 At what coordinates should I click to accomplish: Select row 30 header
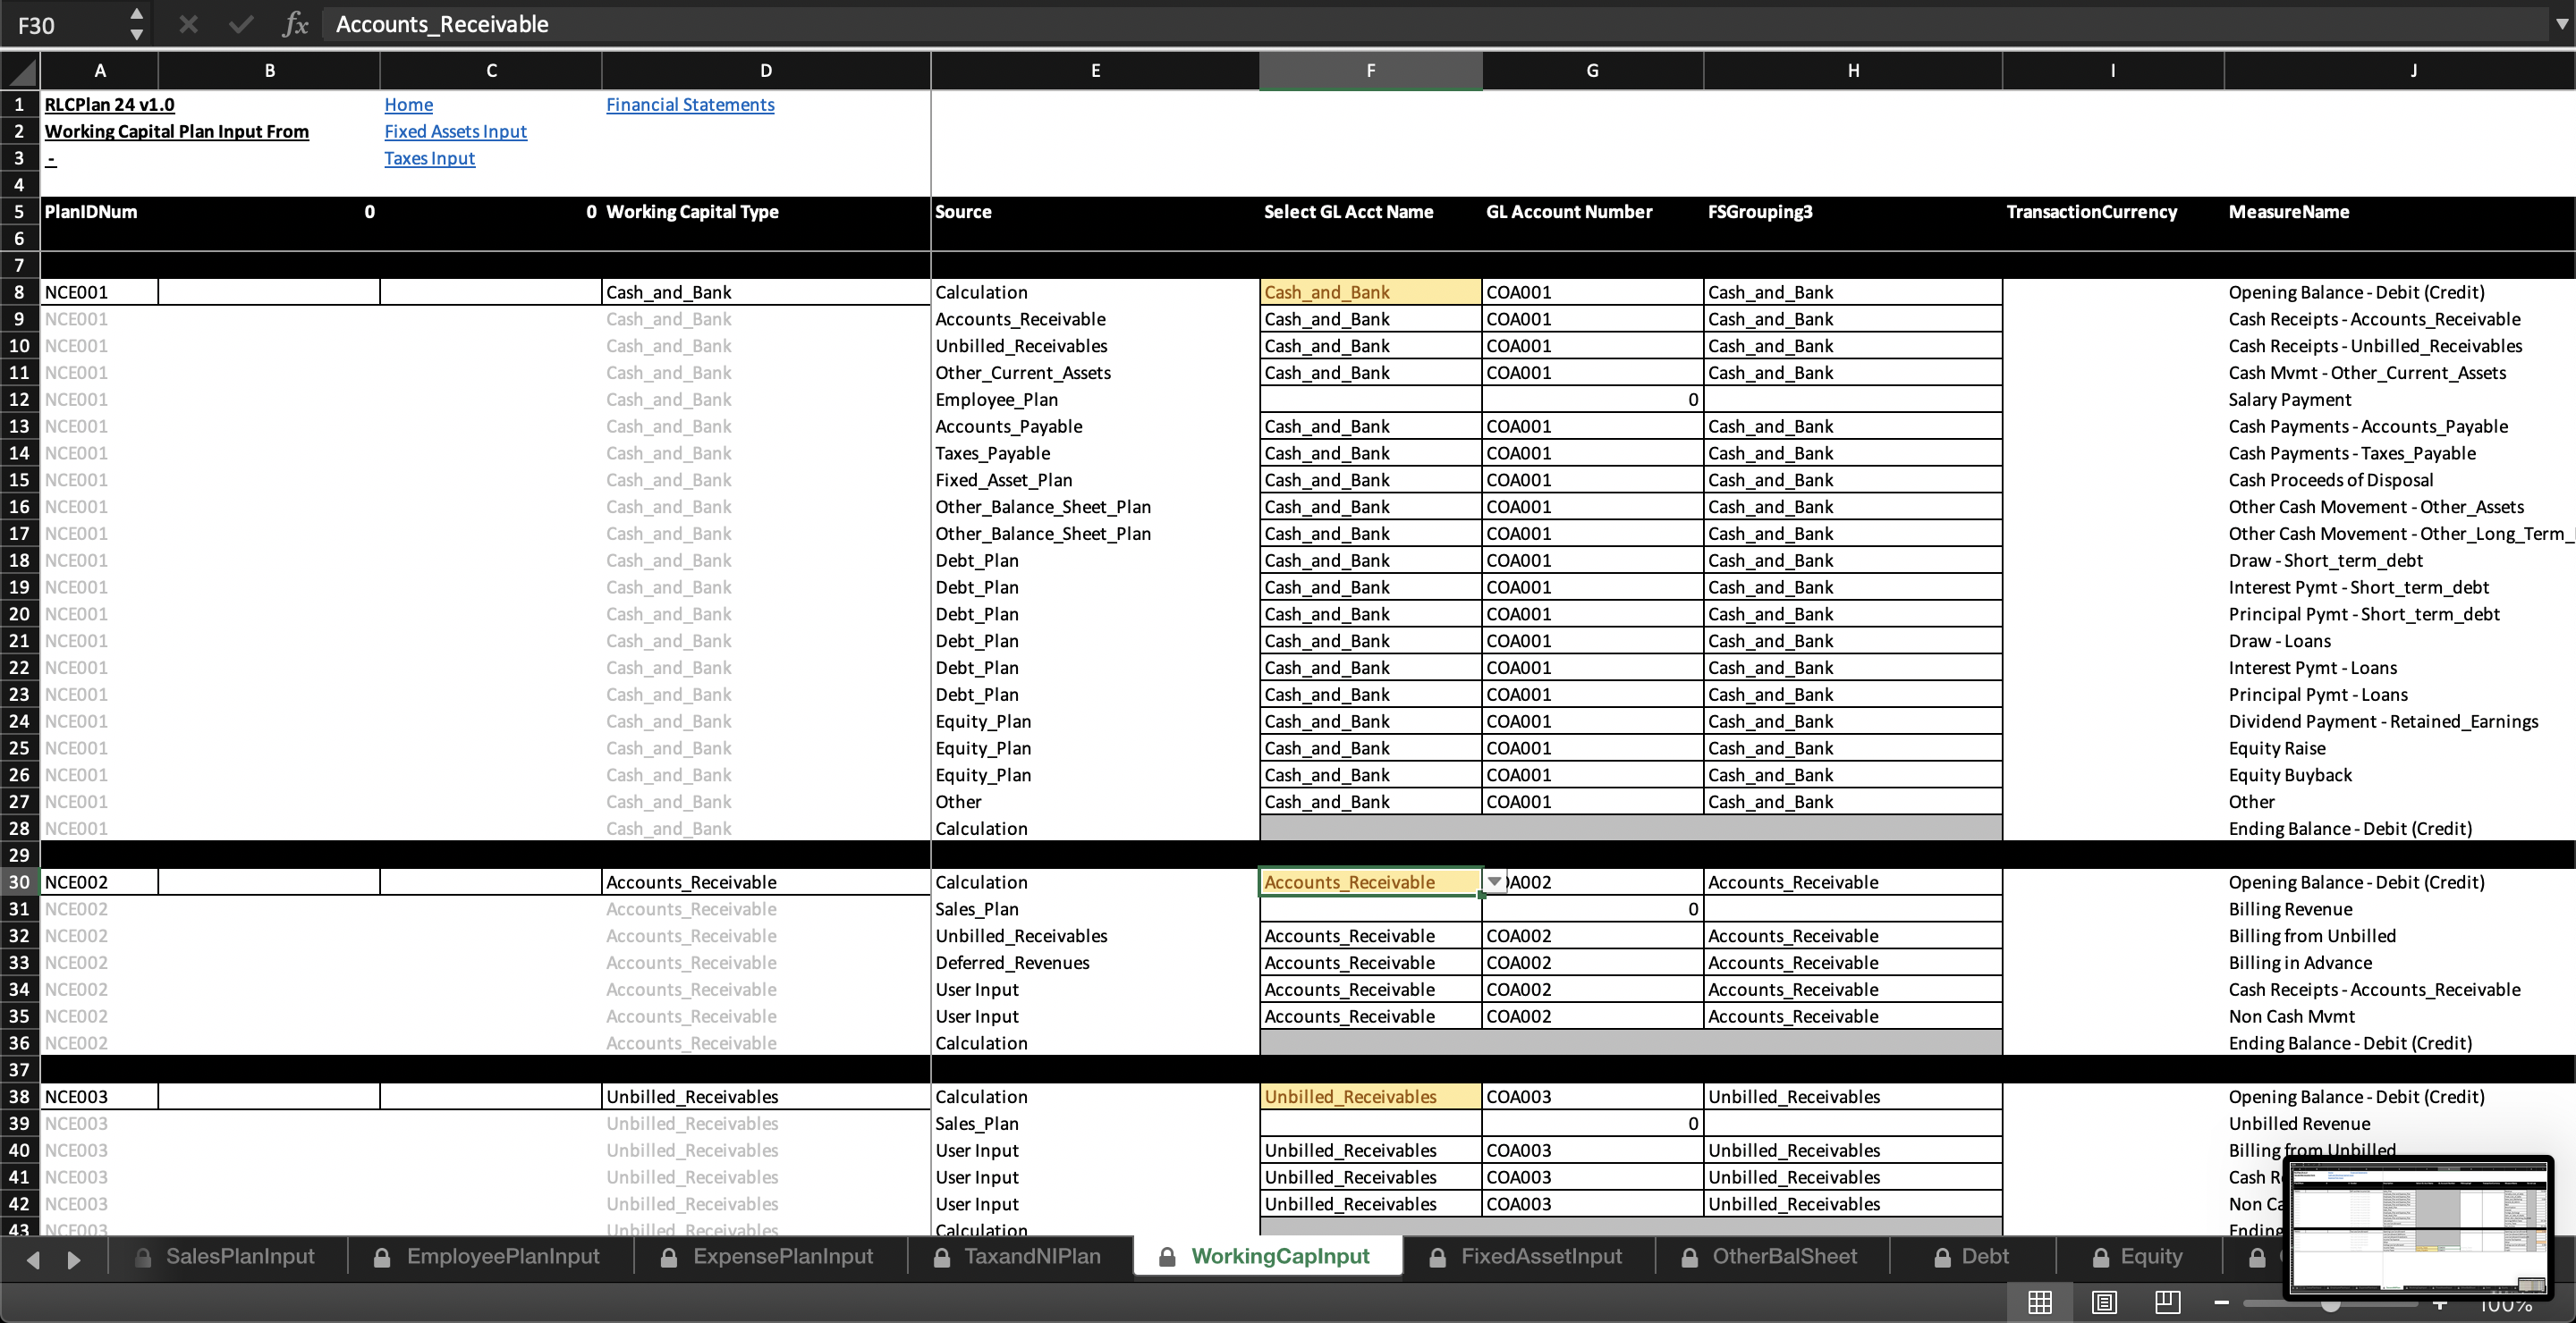(19, 881)
